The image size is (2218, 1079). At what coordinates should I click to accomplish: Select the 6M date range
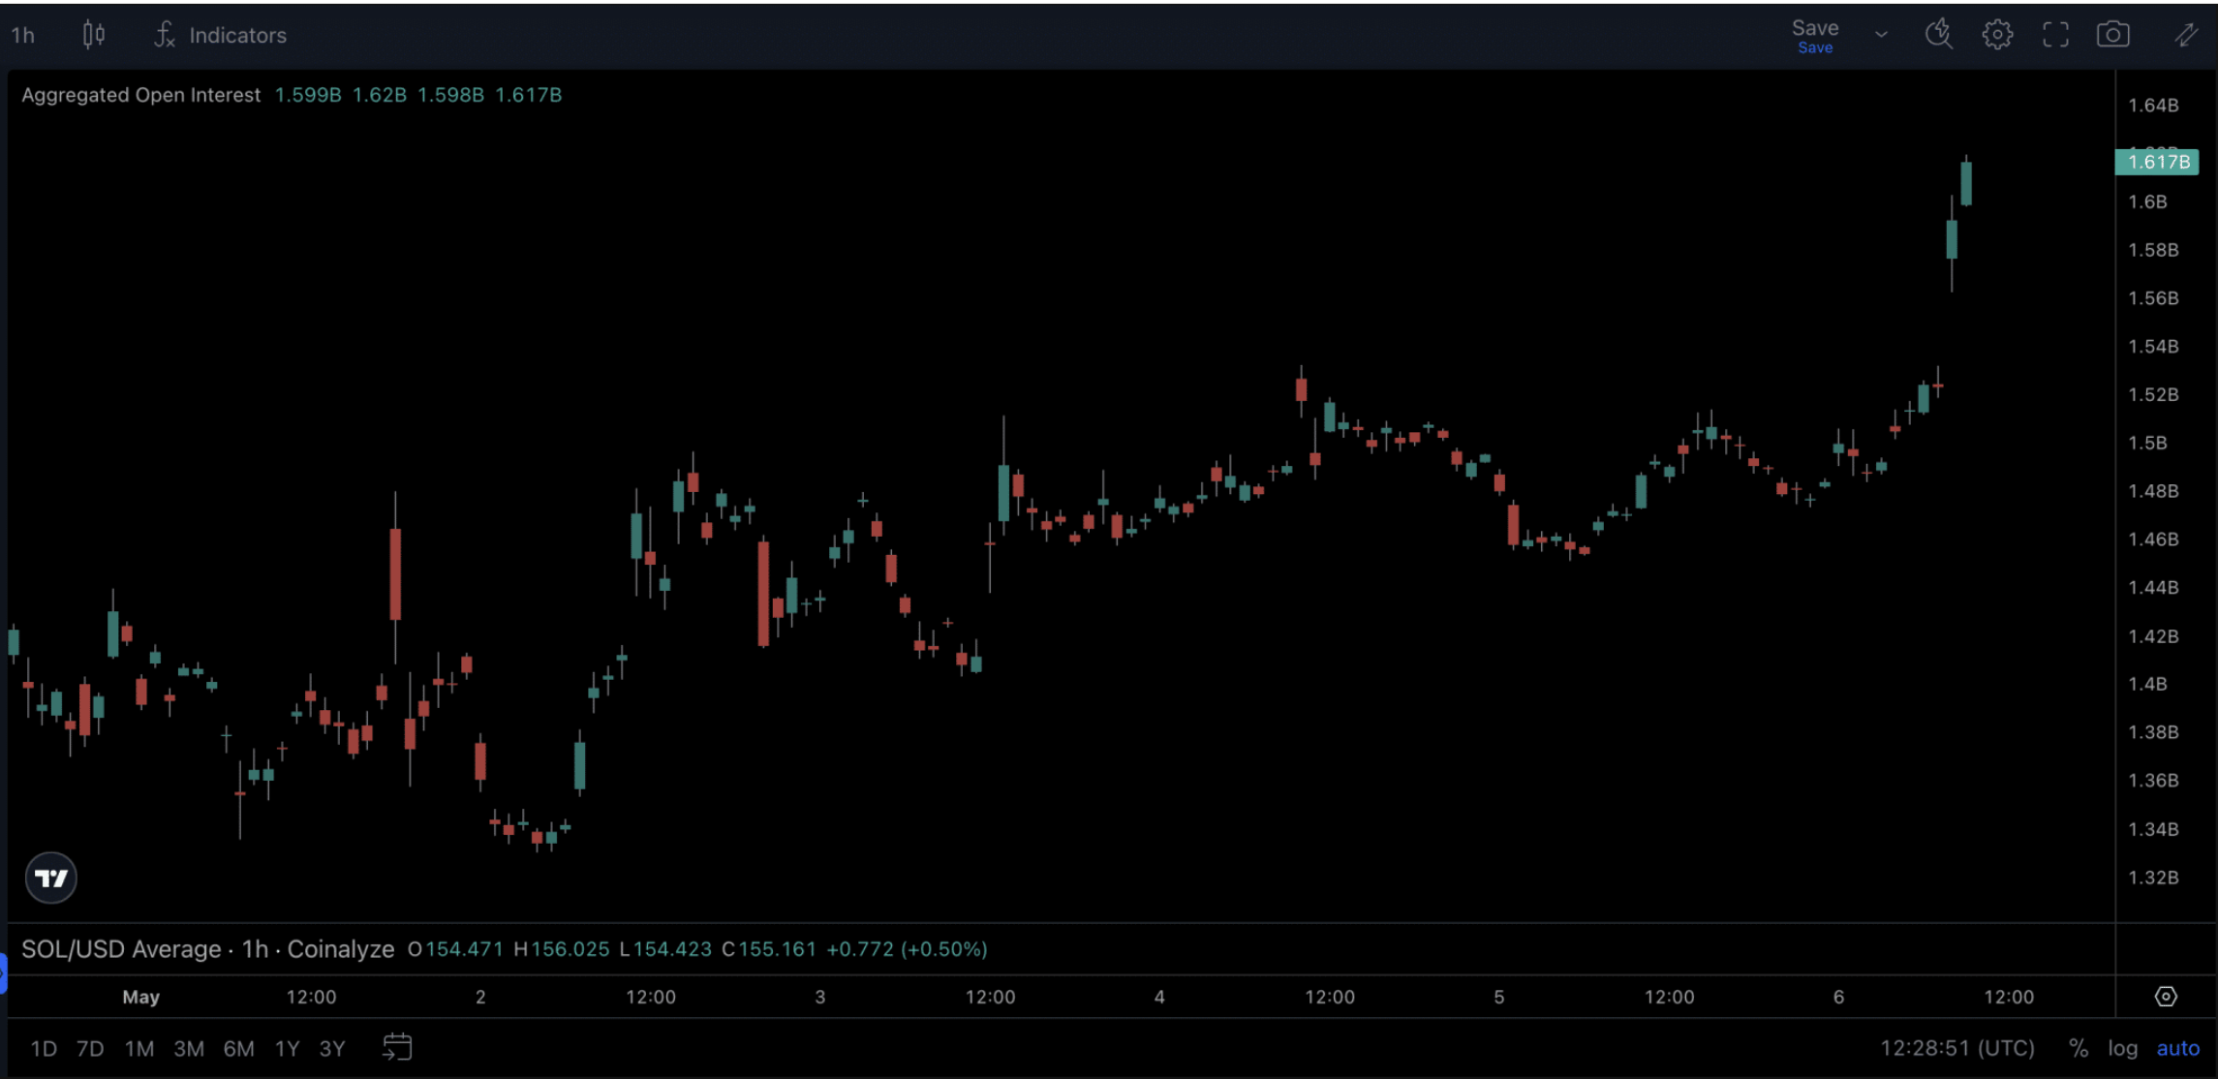click(238, 1048)
